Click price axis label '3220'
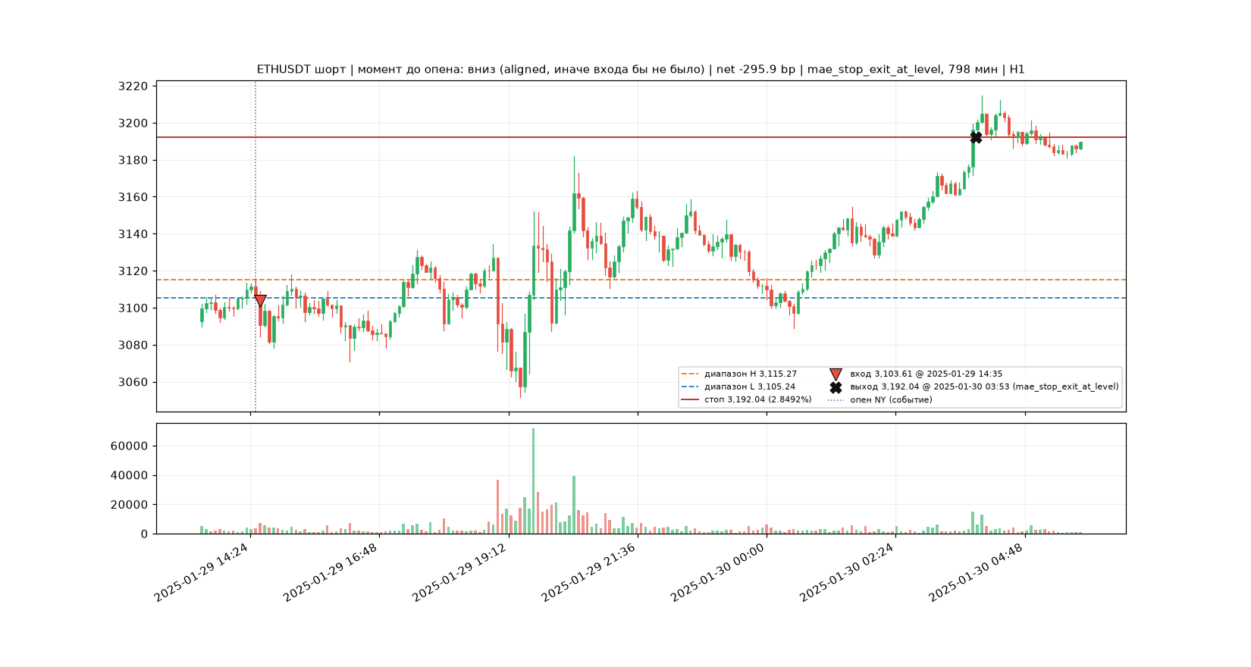1251x667 pixels. click(x=133, y=86)
